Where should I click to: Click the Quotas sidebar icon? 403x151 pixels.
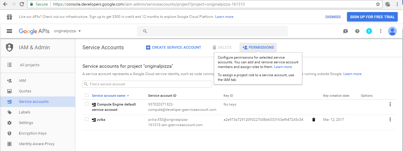click(x=9, y=91)
